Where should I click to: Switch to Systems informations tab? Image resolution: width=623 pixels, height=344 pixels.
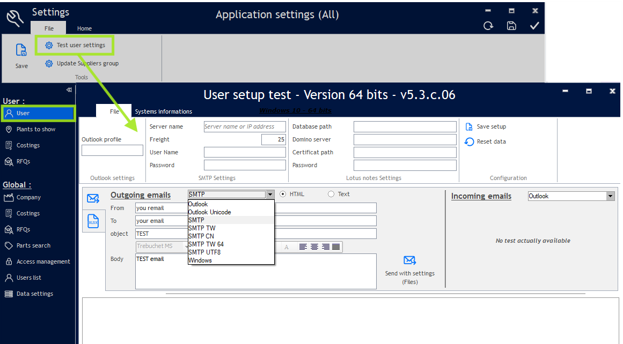[x=163, y=111]
